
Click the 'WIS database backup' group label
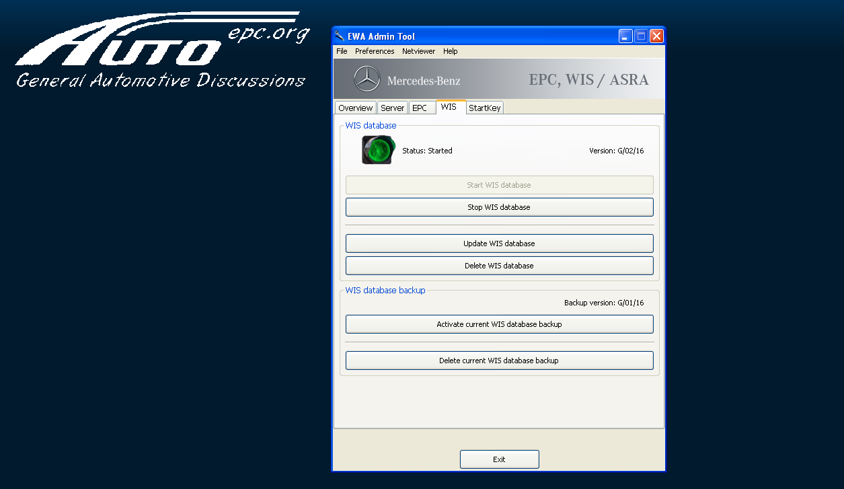tap(385, 290)
